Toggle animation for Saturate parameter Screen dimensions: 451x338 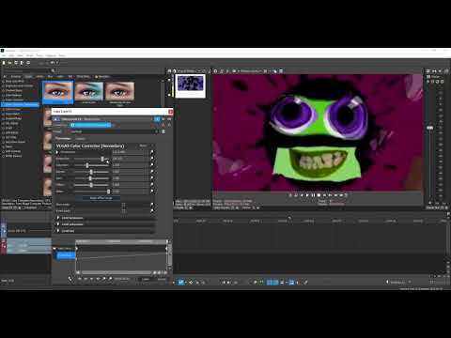tap(152, 165)
